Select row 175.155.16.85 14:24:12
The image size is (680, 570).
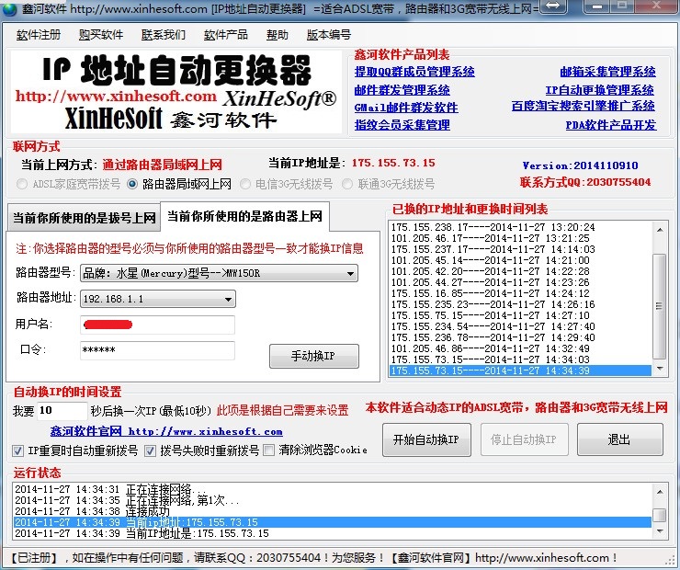521,293
